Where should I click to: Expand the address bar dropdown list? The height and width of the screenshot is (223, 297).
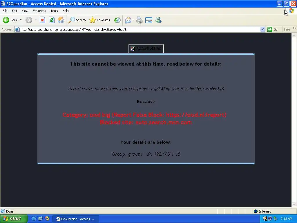[x=262, y=29]
